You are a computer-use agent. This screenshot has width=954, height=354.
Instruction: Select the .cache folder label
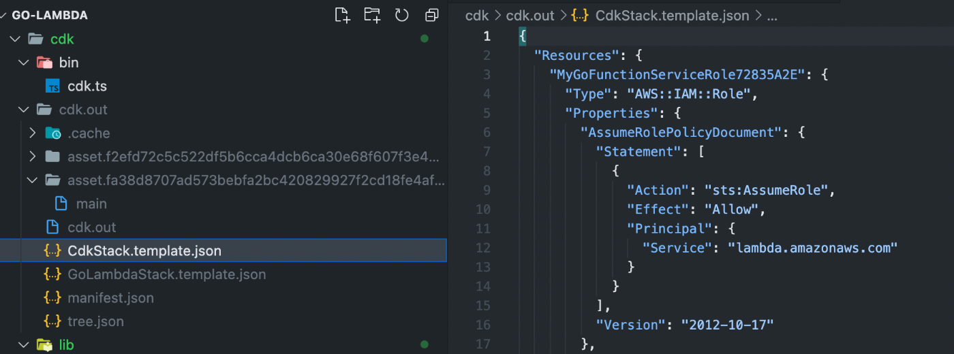tap(89, 133)
